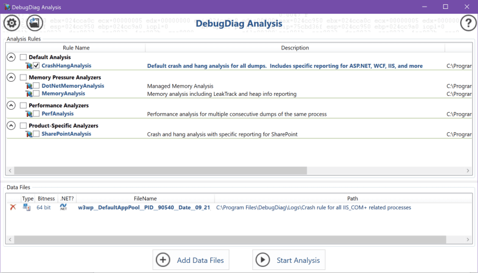Click the .NET icon in data file row
This screenshot has width=478, height=273.
click(x=63, y=207)
